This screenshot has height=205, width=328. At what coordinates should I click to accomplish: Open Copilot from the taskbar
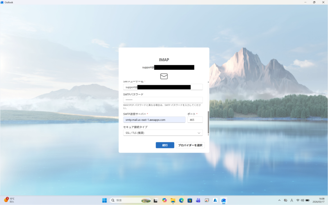point(165,200)
